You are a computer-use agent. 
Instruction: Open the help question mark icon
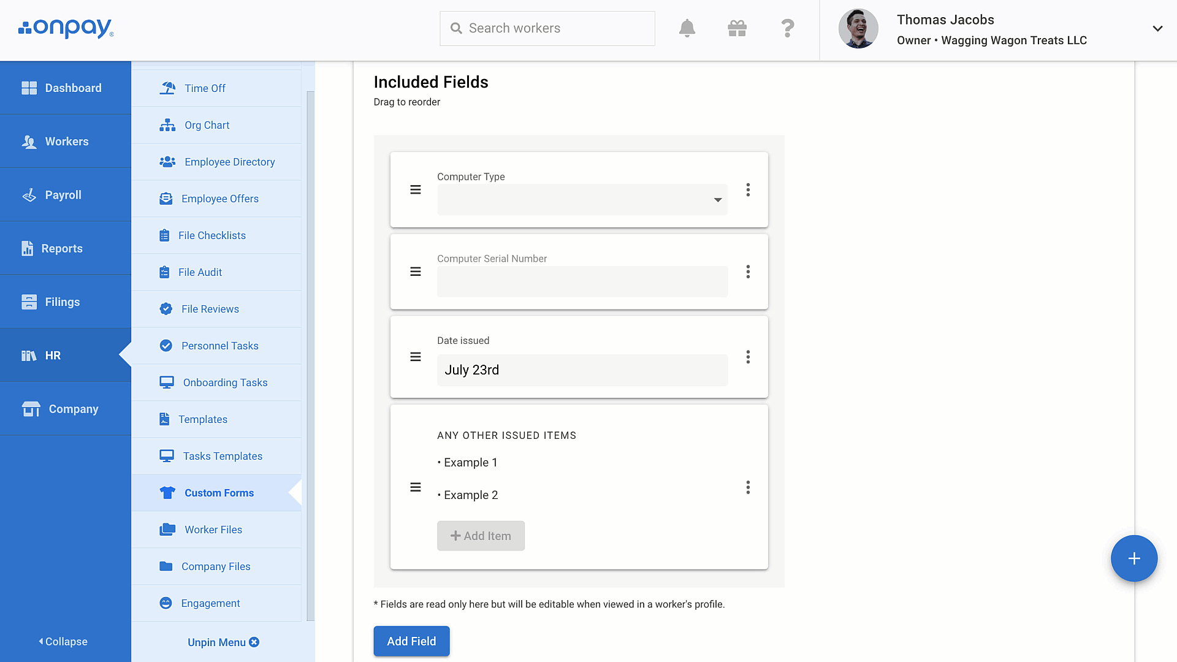[x=788, y=28]
